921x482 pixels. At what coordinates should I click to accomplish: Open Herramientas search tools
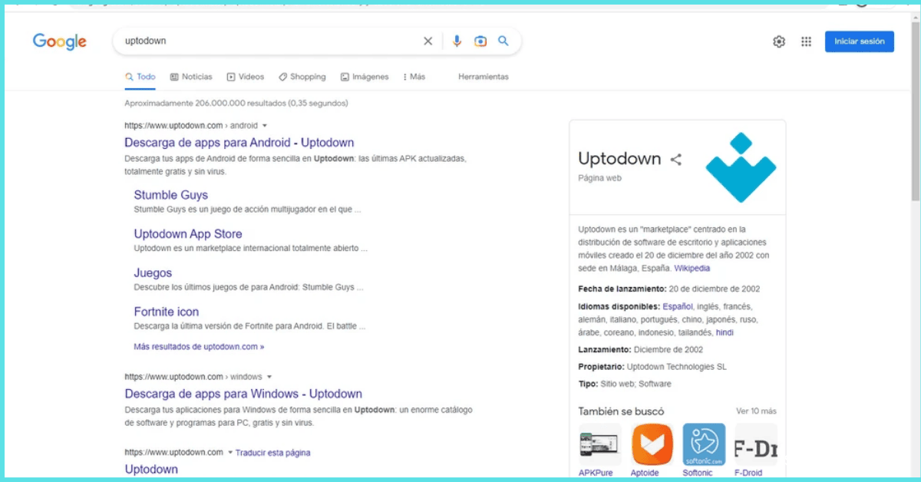(x=484, y=77)
